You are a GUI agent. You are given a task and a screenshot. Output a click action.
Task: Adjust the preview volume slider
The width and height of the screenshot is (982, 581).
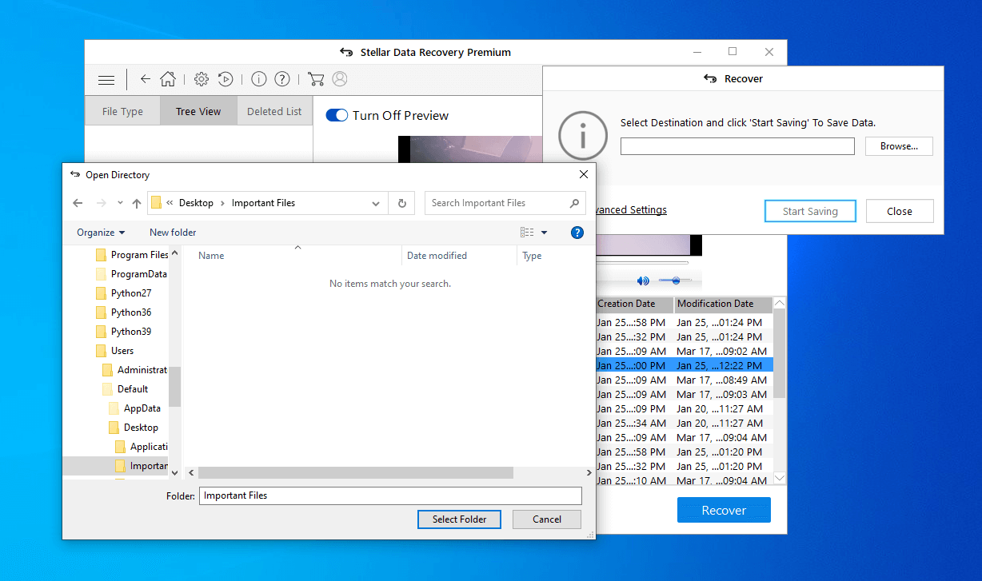point(675,281)
